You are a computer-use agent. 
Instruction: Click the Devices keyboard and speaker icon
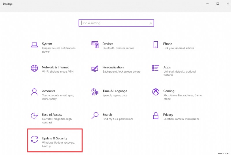tap(95, 45)
